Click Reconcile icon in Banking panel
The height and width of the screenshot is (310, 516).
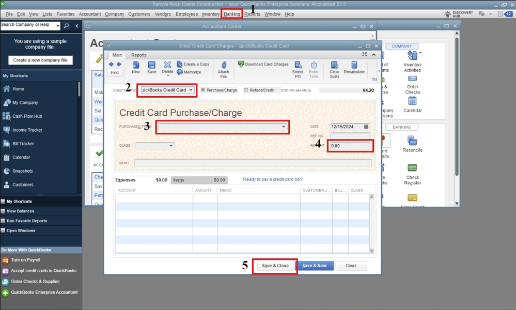(412, 141)
